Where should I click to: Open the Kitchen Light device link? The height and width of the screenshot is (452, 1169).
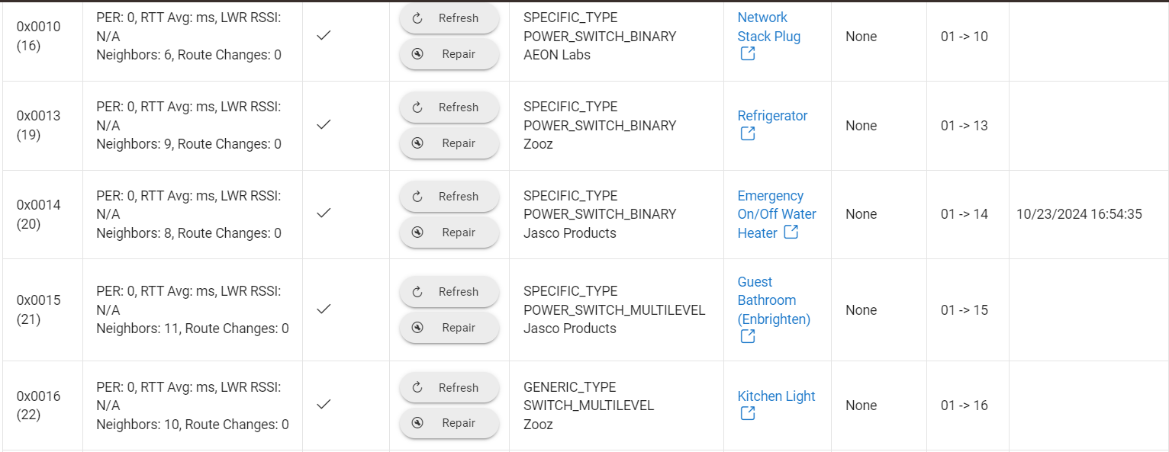tap(776, 396)
